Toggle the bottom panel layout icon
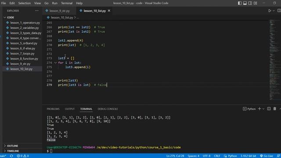Viewport: 281px width, 158px height. pos(245,3)
